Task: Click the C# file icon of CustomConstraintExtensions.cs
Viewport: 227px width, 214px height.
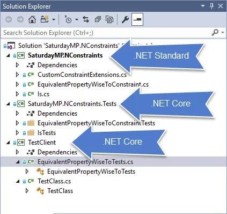Action: pos(31,75)
